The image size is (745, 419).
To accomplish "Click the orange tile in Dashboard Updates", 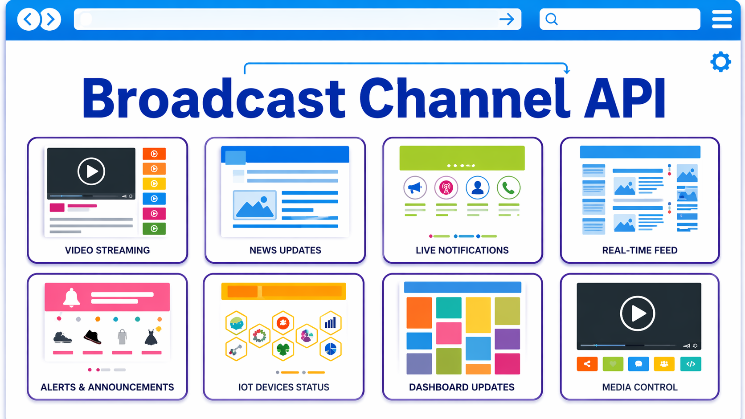I will click(419, 313).
